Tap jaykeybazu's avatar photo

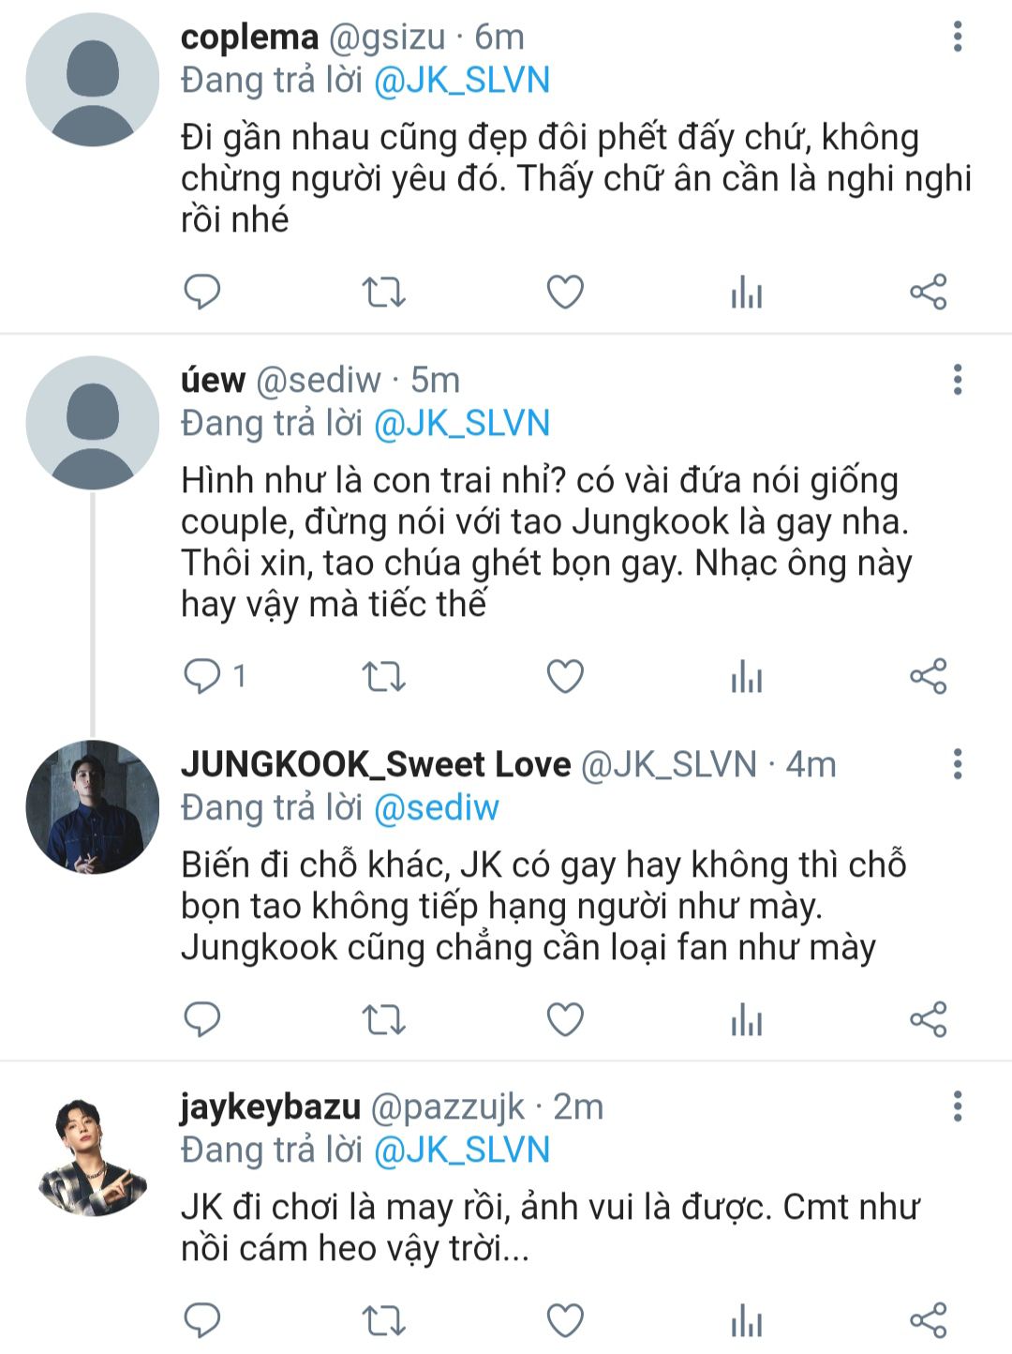click(92, 1159)
